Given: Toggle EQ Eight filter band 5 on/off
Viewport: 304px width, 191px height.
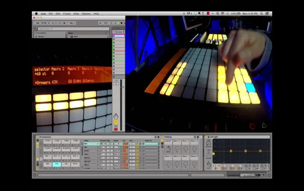Looking at the screenshot, I should click(x=247, y=169).
